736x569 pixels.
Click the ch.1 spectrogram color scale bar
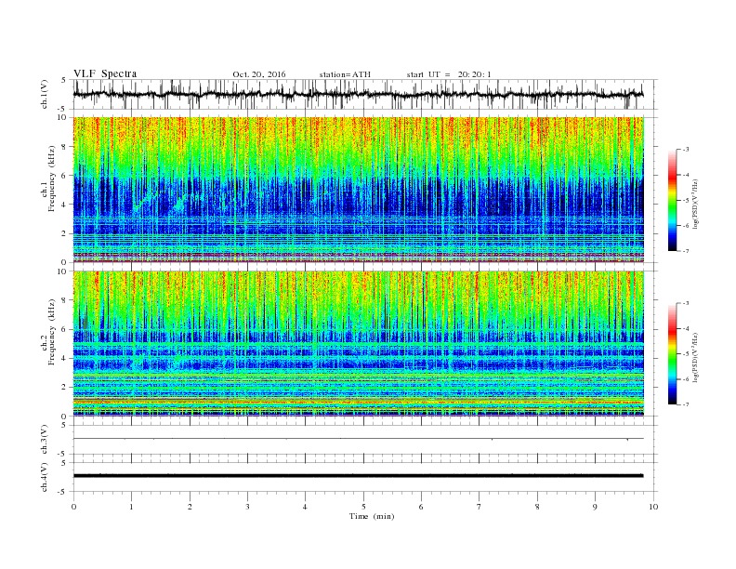pos(673,200)
